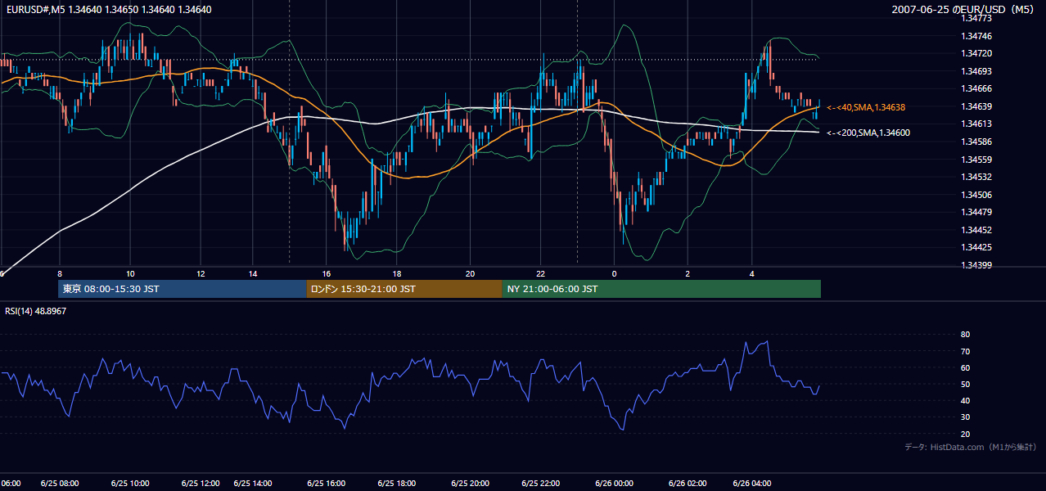Click the Tokyo 08:00-15:30 JST session bar
This screenshot has width=1046, height=491.
coord(182,289)
